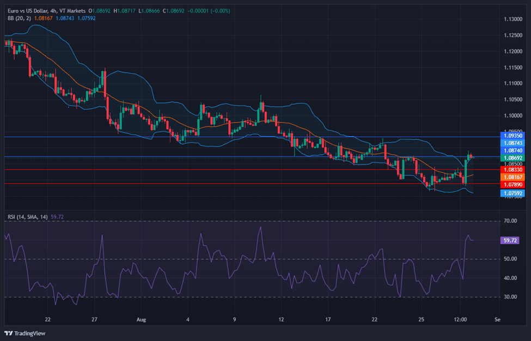This screenshot has height=341, width=531.
Task: Select the 12:00 label on time axis
Action: tap(461, 319)
